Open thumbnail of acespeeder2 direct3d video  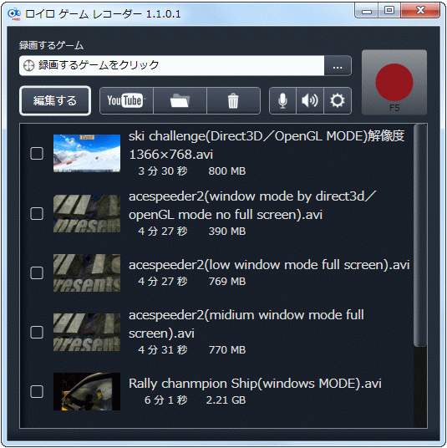tap(87, 213)
